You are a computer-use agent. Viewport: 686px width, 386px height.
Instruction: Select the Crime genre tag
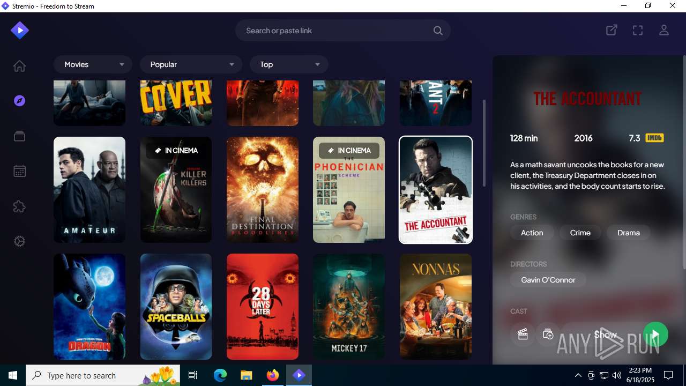tap(580, 233)
